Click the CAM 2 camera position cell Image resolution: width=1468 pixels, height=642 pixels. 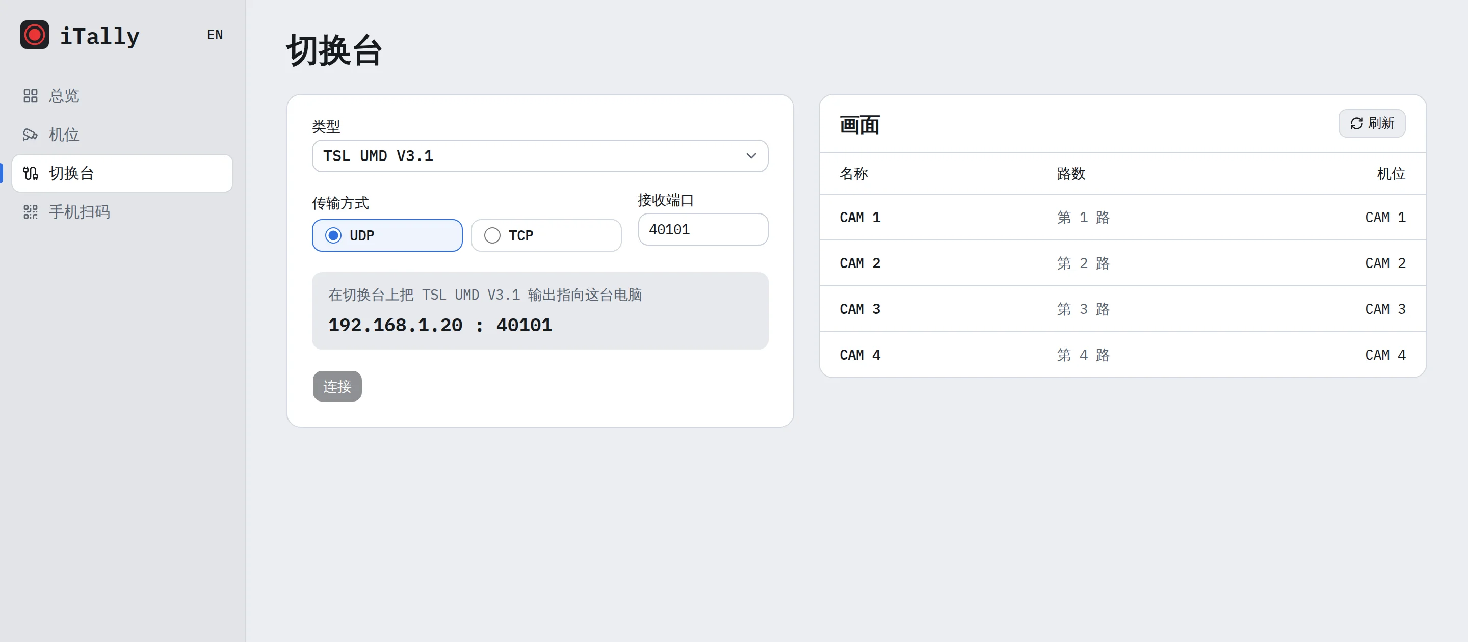[1385, 263]
